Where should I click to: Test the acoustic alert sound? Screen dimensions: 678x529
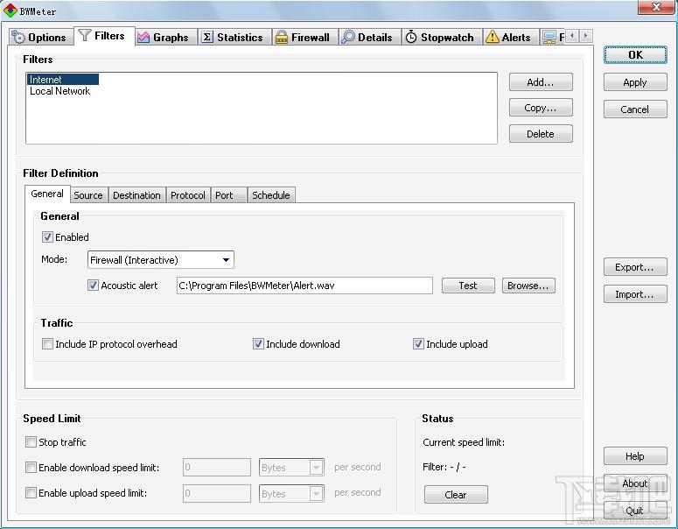[468, 286]
